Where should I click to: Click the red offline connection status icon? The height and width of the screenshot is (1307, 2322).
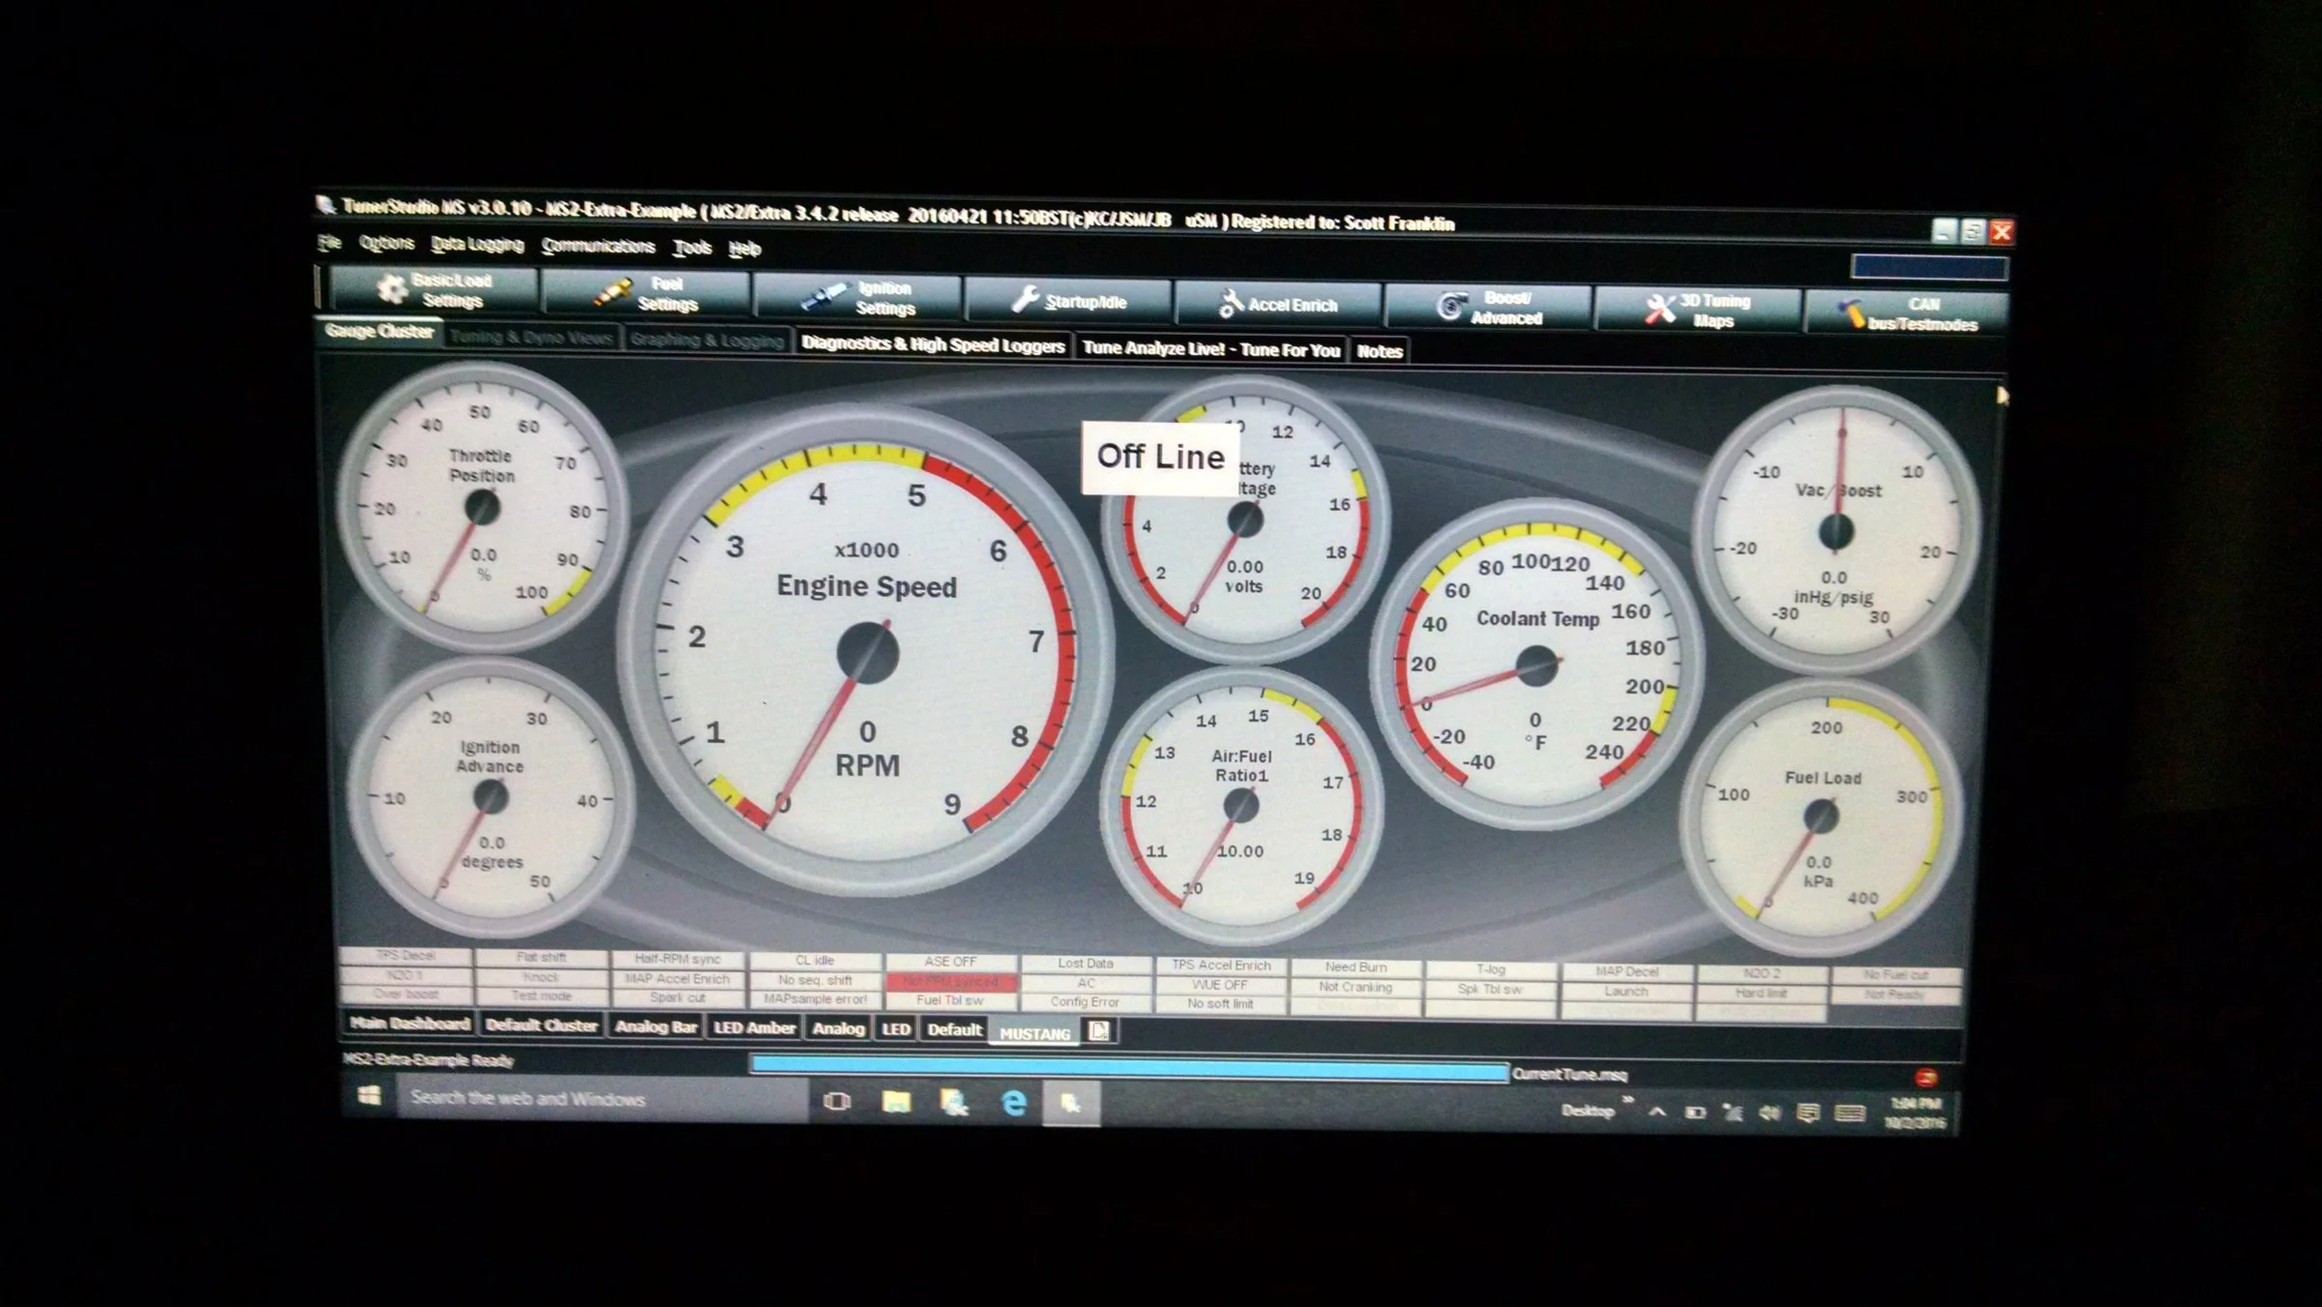click(1925, 1078)
